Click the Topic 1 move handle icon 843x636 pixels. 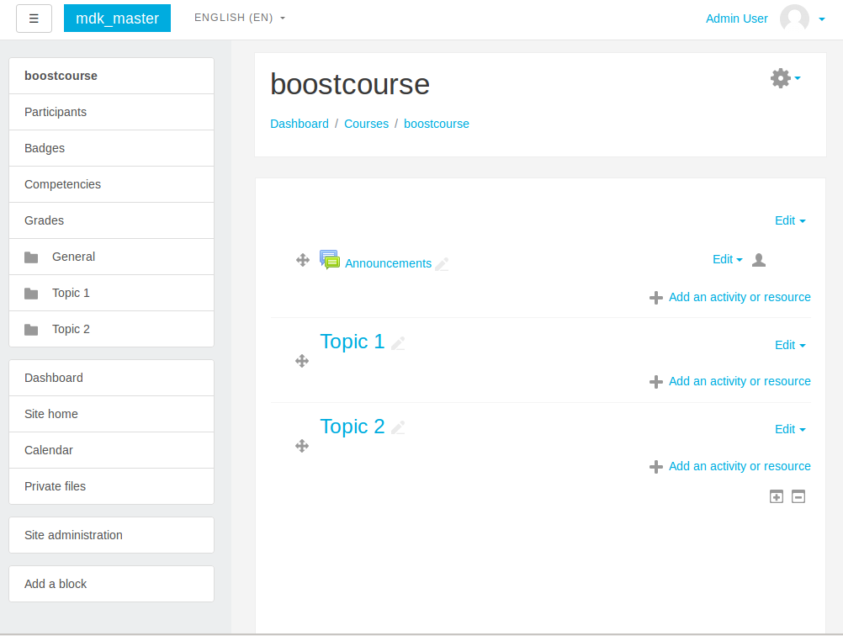[x=302, y=361]
